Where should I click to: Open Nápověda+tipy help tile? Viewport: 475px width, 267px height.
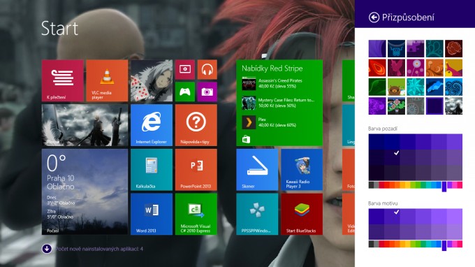196,125
